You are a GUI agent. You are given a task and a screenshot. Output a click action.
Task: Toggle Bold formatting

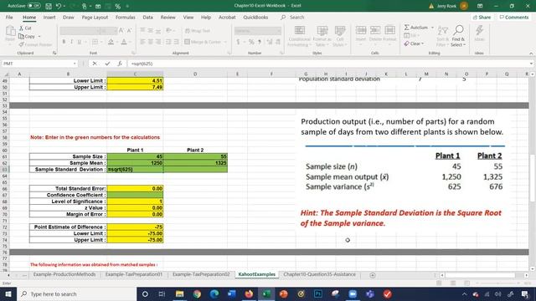point(64,42)
